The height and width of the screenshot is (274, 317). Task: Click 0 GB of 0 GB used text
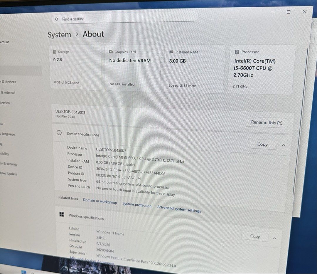tap(67, 83)
